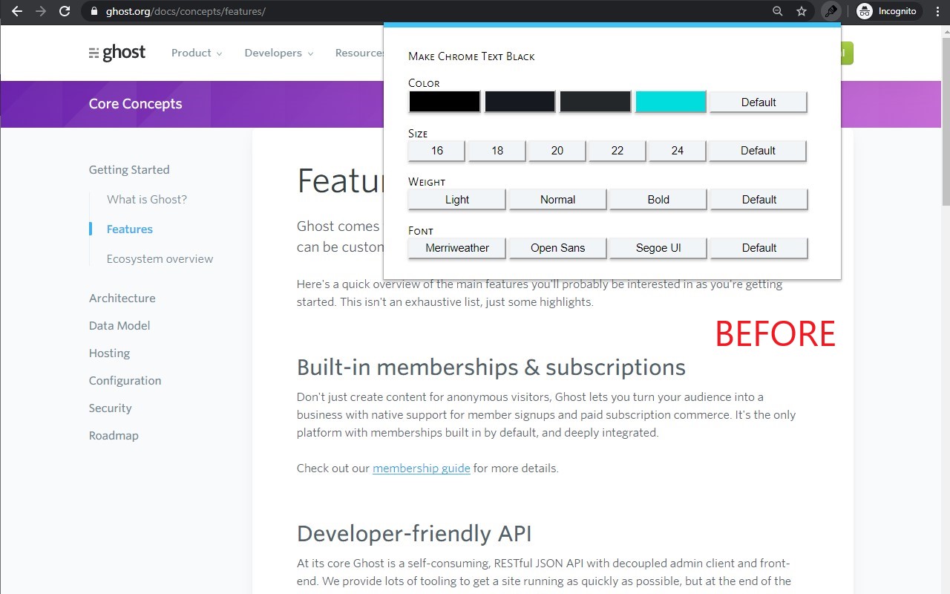Go back to the previous page
The width and height of the screenshot is (950, 594).
point(17,11)
